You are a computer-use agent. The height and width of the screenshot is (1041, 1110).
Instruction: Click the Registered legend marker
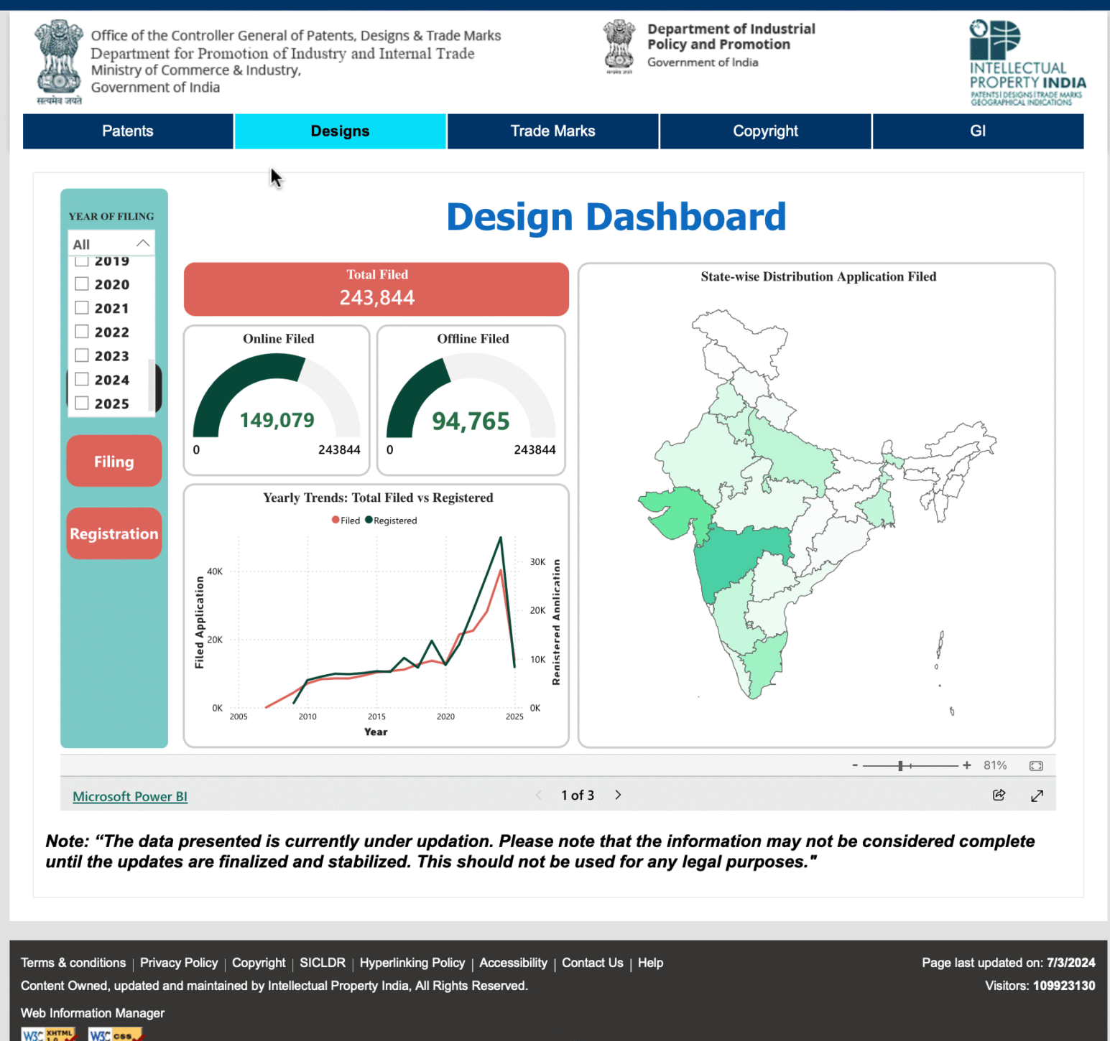click(369, 520)
